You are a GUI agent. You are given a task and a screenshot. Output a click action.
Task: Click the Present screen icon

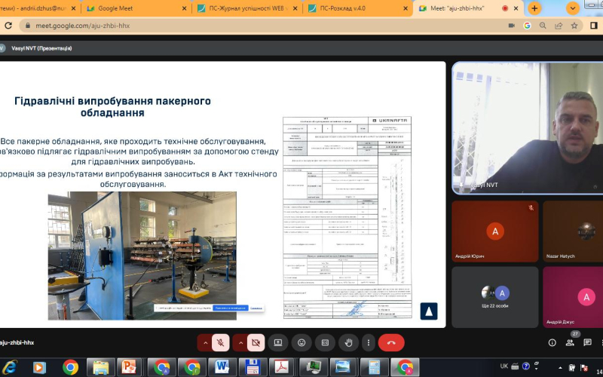pyautogui.click(x=278, y=342)
